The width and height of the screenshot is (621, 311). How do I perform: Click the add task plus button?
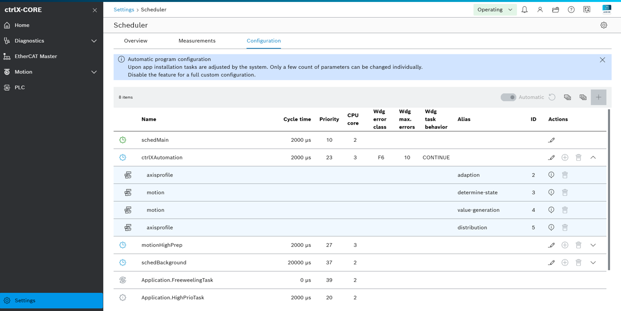(598, 97)
